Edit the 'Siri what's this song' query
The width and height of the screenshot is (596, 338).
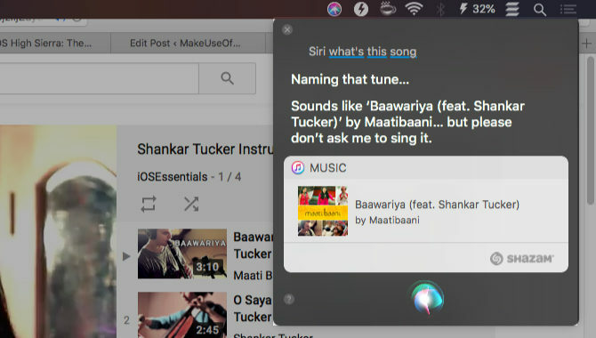click(x=363, y=52)
